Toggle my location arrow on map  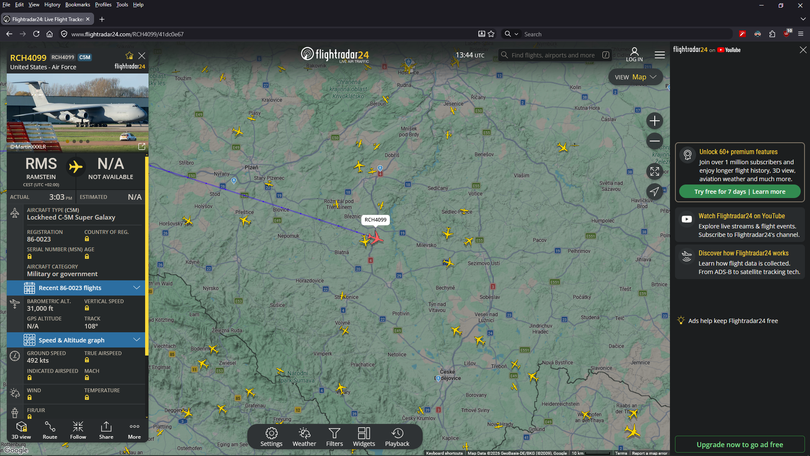pos(655,192)
